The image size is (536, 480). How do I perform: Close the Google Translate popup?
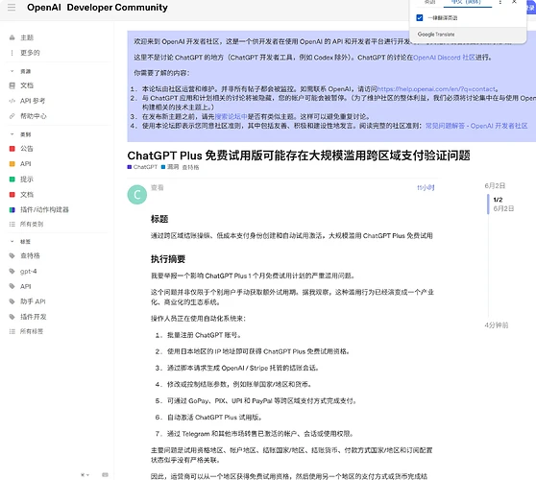click(514, 2)
